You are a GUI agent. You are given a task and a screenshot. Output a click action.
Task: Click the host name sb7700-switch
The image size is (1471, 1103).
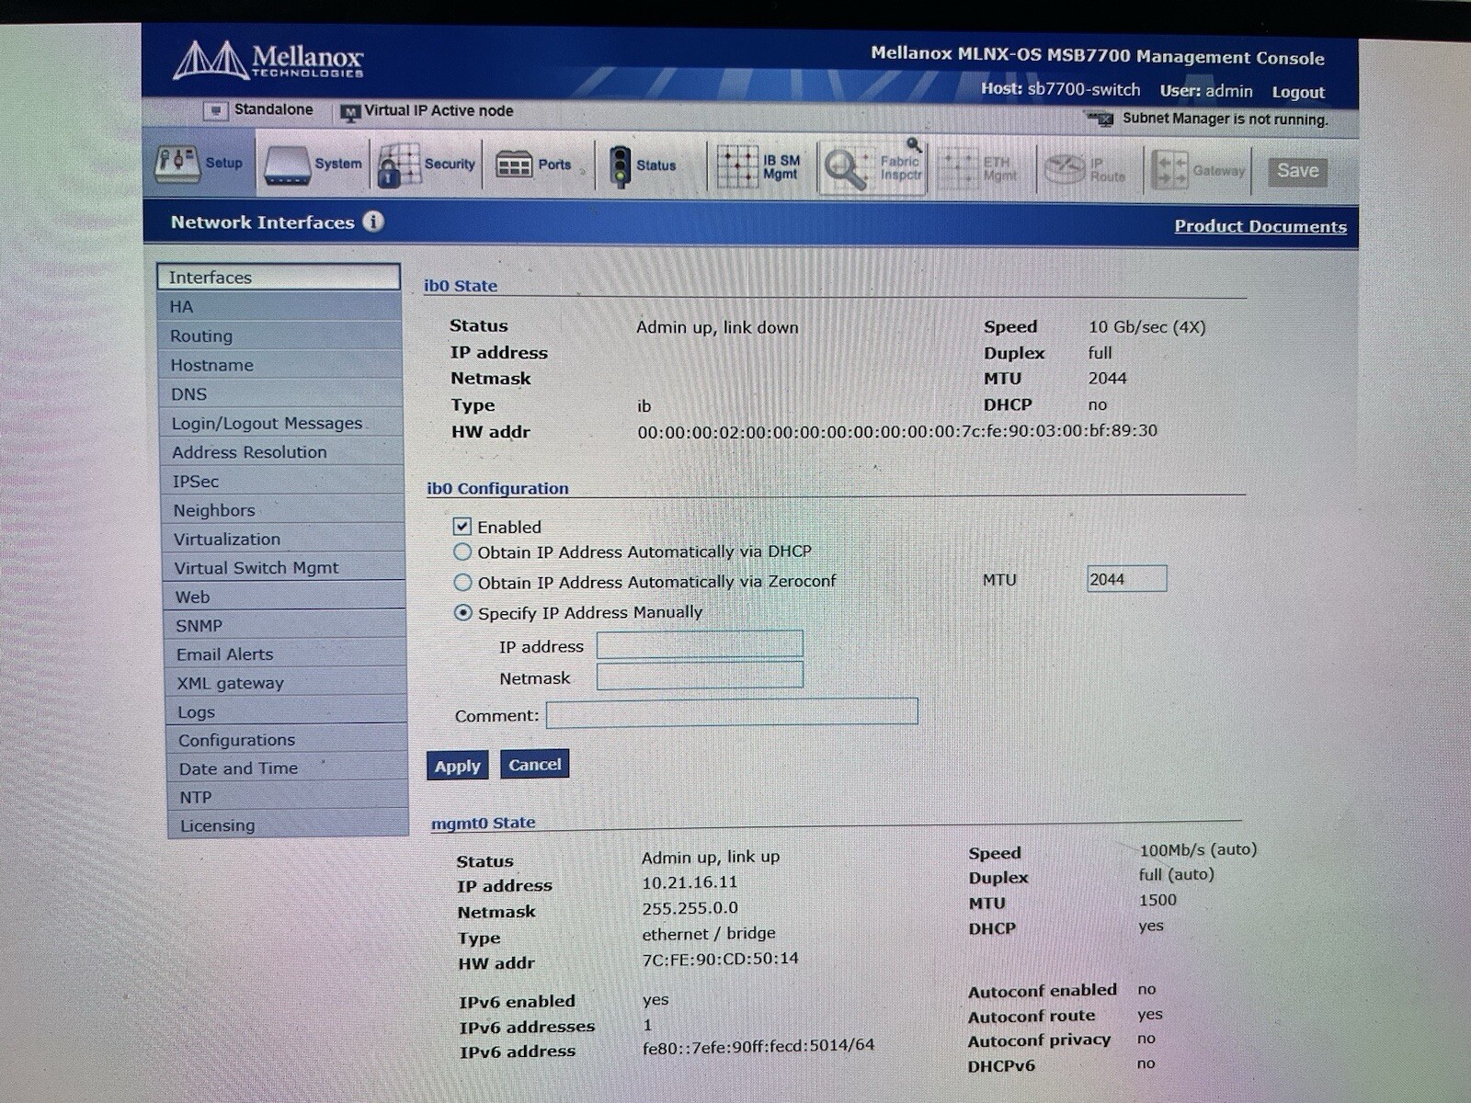point(1083,89)
